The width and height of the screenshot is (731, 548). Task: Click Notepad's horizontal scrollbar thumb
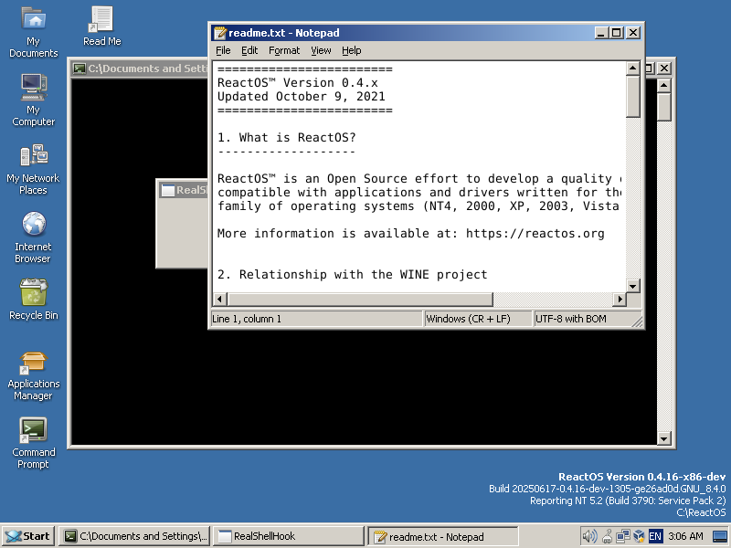pyautogui.click(x=360, y=300)
